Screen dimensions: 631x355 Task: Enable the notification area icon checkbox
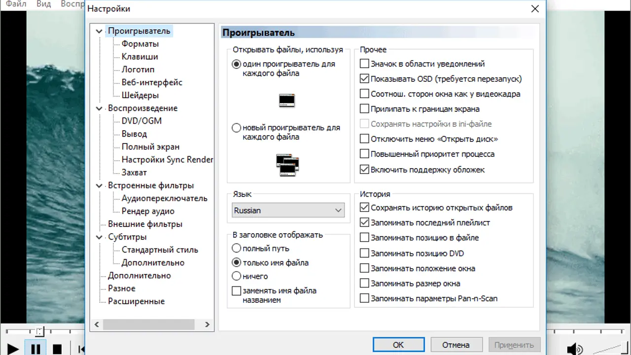pyautogui.click(x=364, y=64)
